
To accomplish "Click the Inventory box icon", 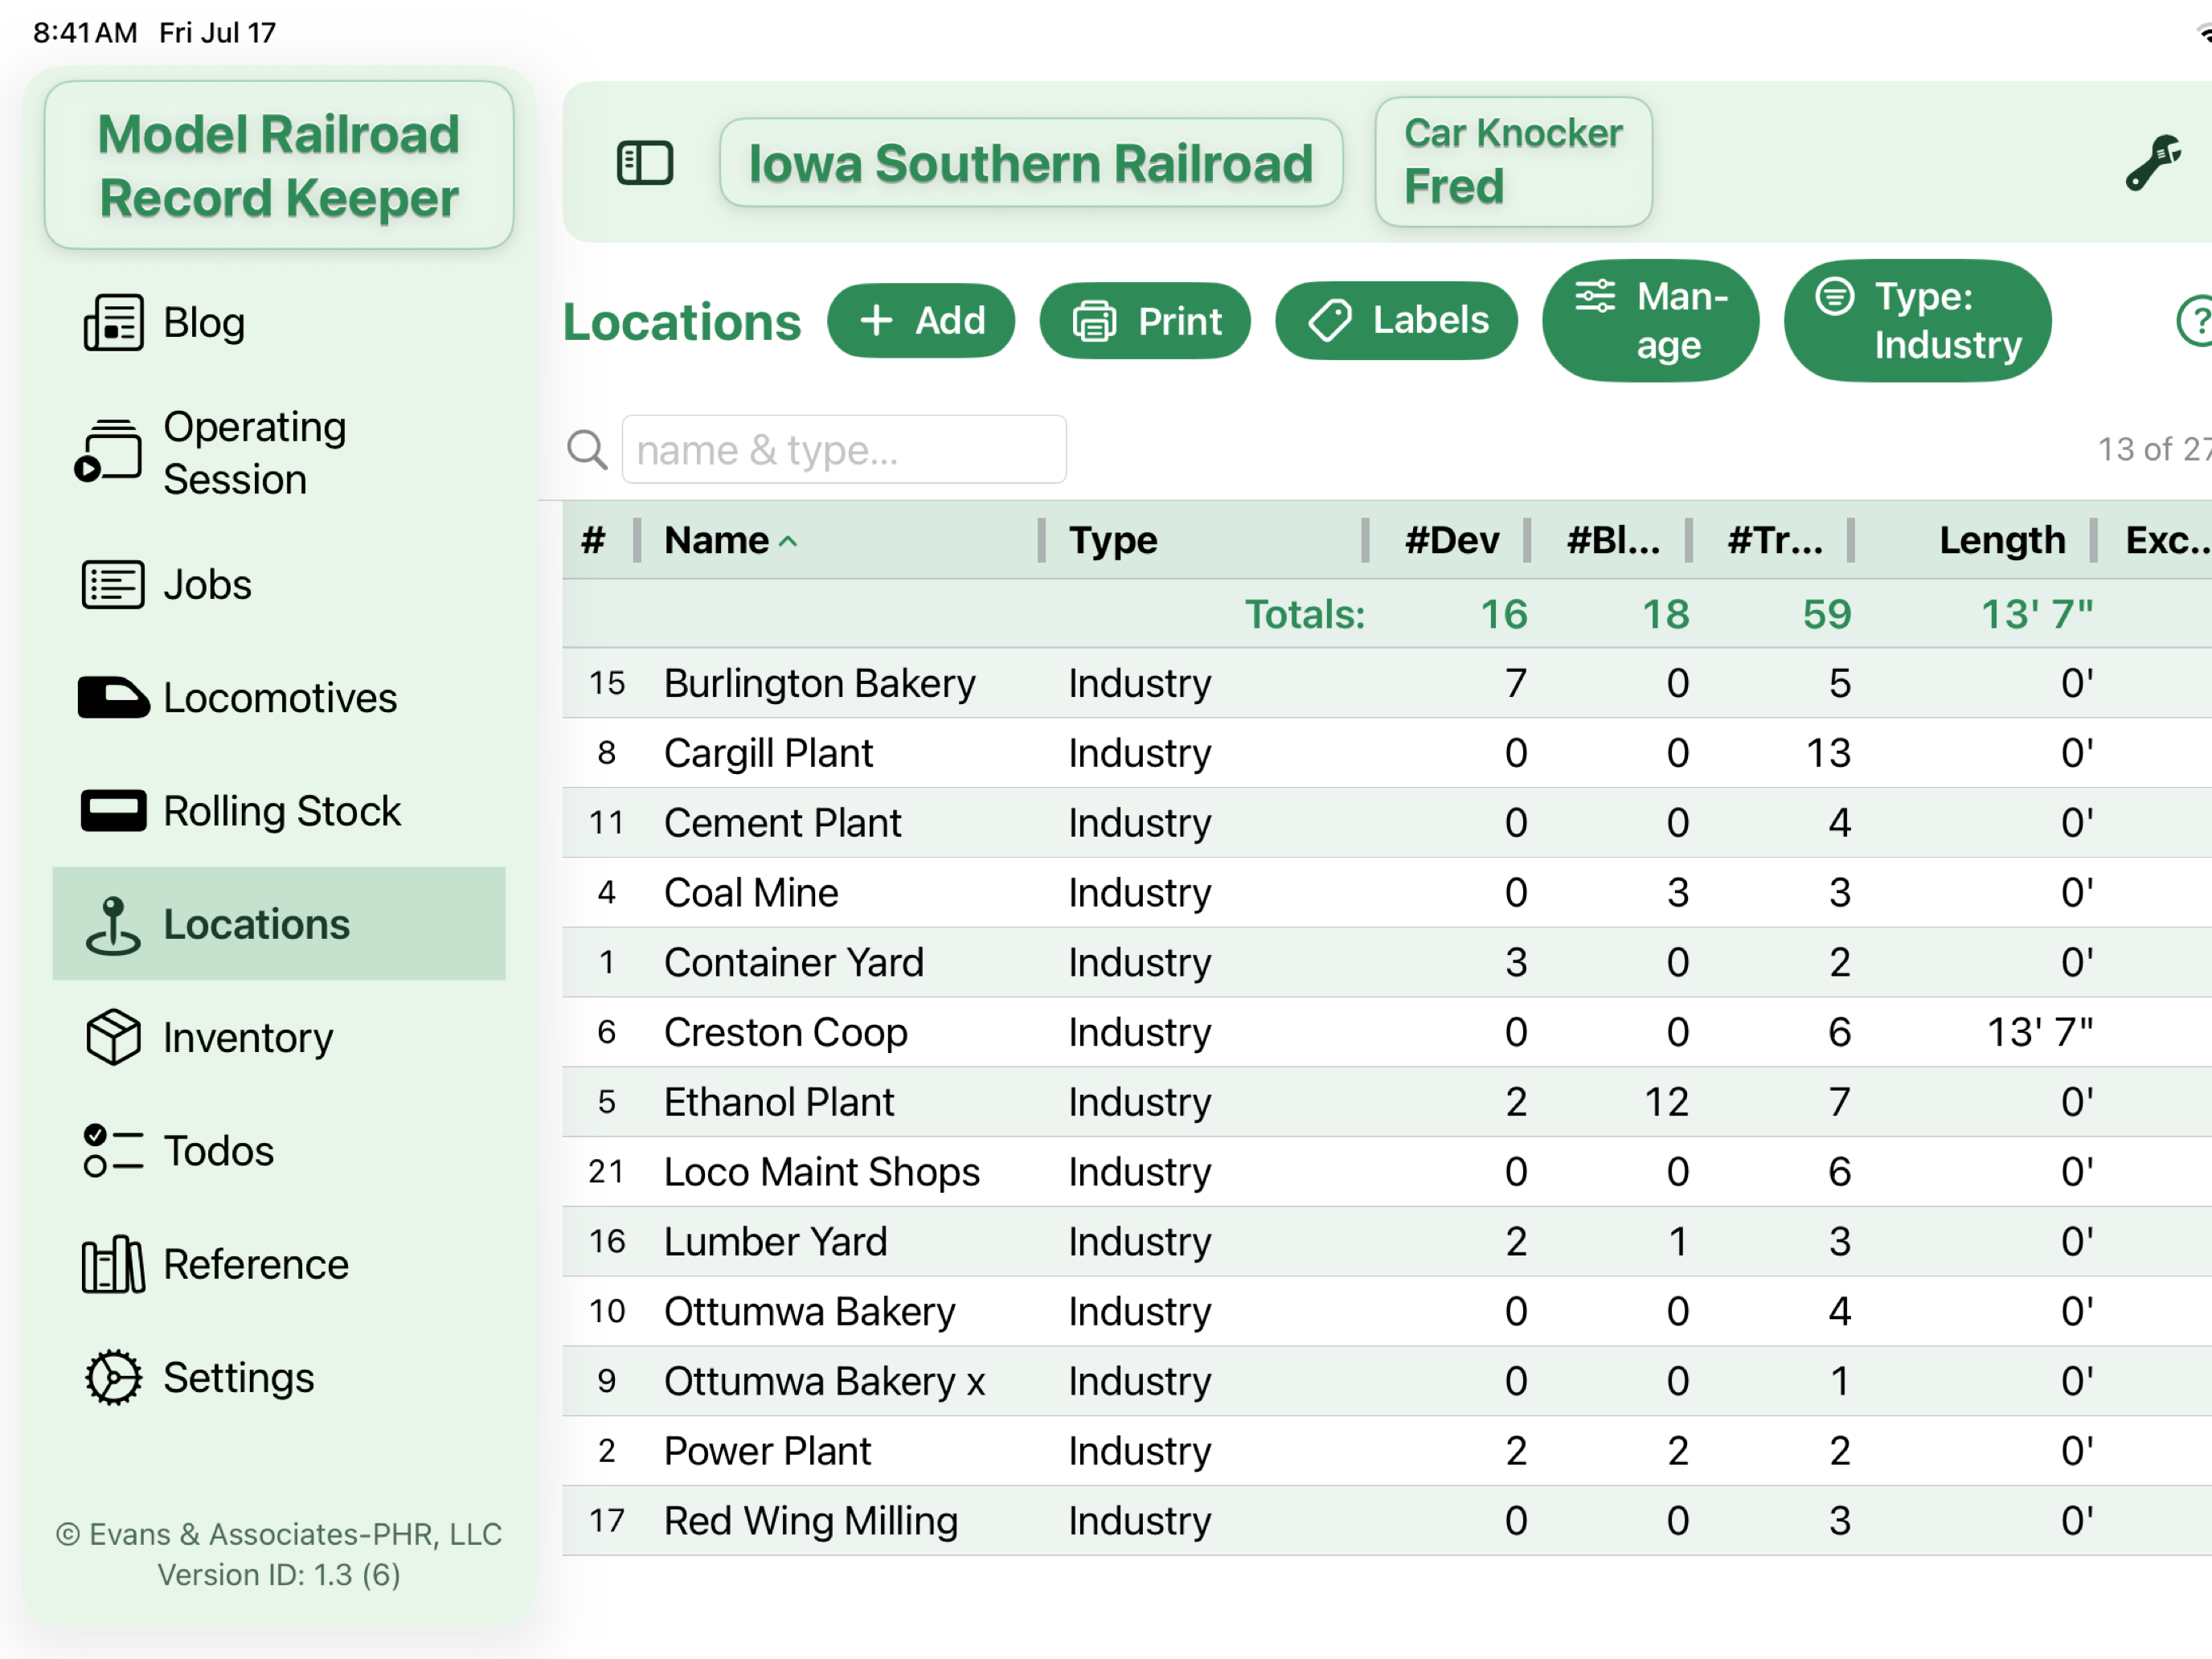I will (x=113, y=1038).
